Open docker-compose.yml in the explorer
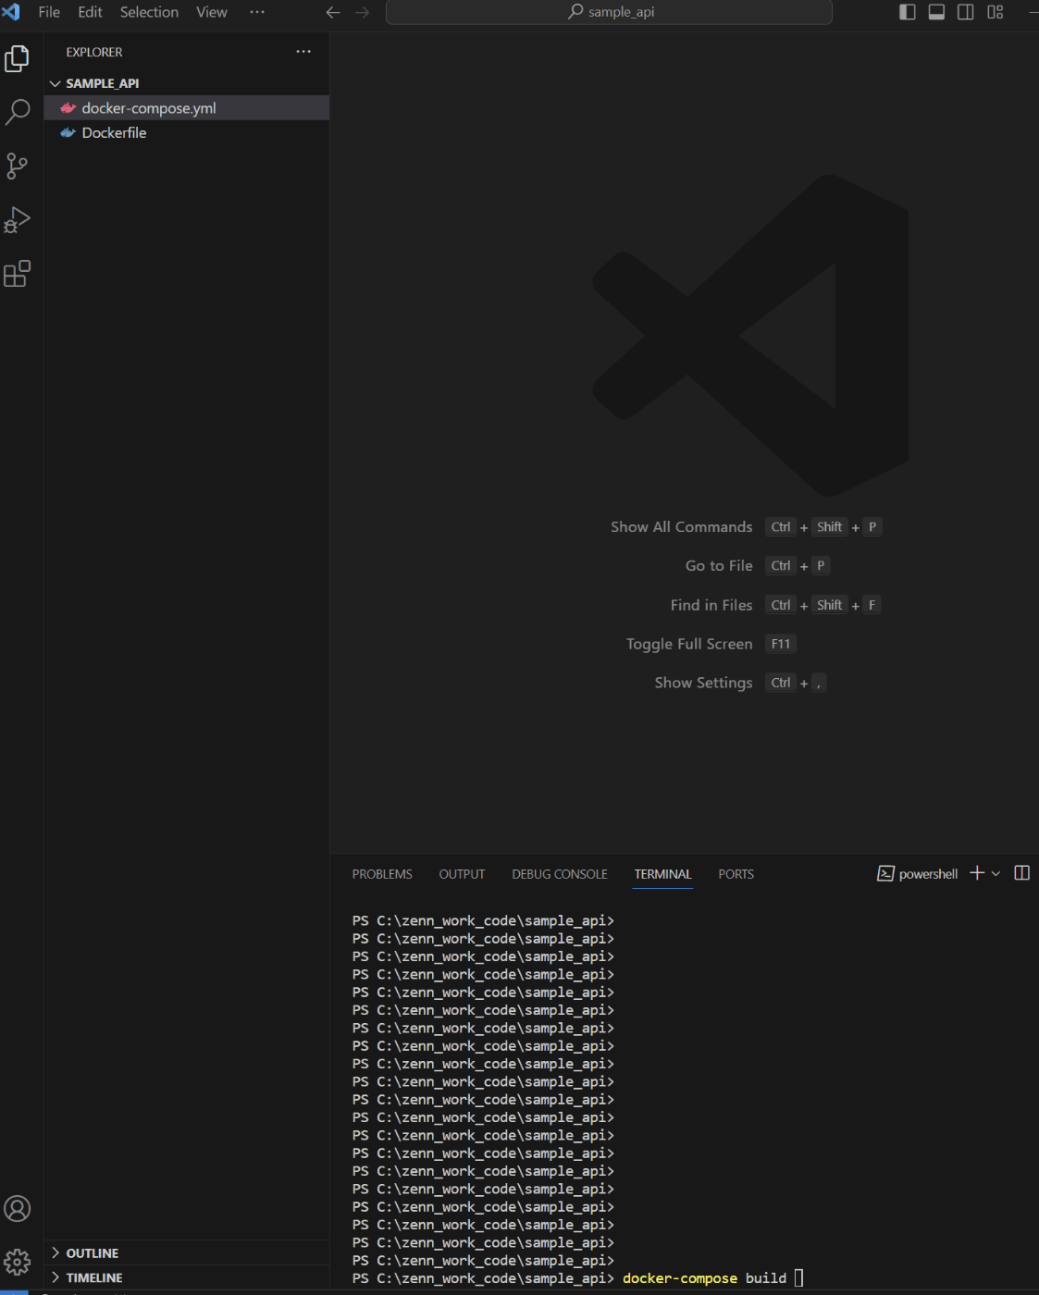The width and height of the screenshot is (1039, 1295). pyautogui.click(x=186, y=108)
